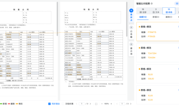Open the 提示项 sidebar panel

[x=131, y=49]
